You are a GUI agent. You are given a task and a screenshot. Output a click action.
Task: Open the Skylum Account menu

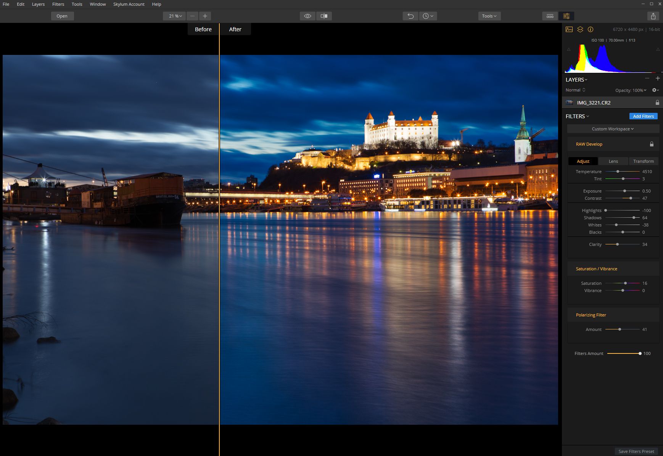(129, 4)
